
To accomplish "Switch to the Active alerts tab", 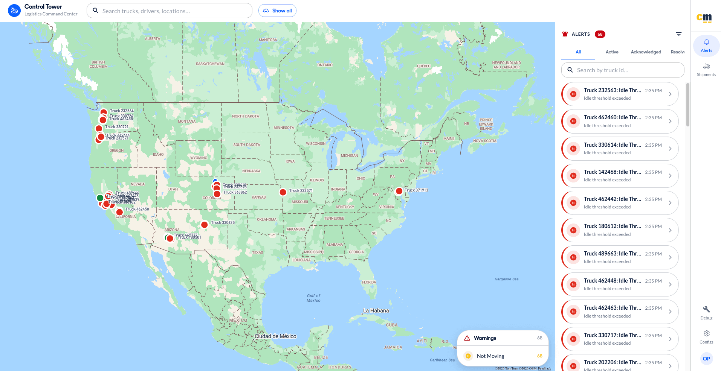I will pyautogui.click(x=612, y=52).
